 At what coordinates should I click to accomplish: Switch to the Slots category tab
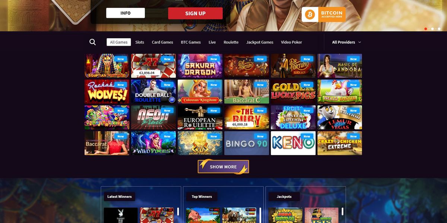(140, 42)
